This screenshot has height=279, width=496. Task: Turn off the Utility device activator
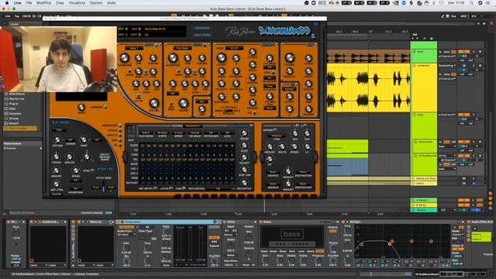coord(225,222)
